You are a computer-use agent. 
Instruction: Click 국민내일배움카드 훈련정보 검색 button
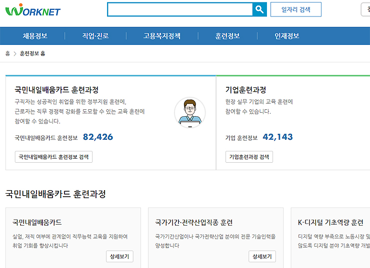pos(53,157)
